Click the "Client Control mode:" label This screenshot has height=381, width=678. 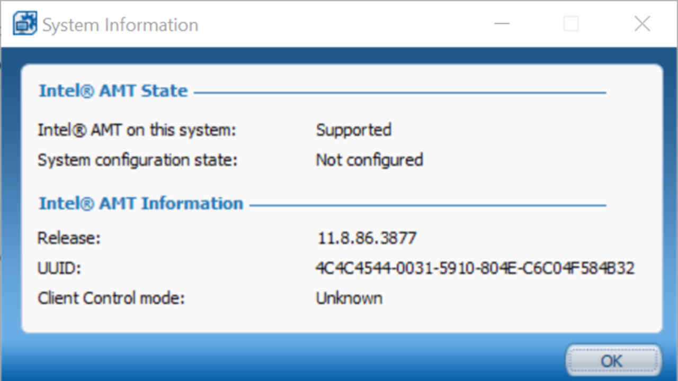[111, 298]
